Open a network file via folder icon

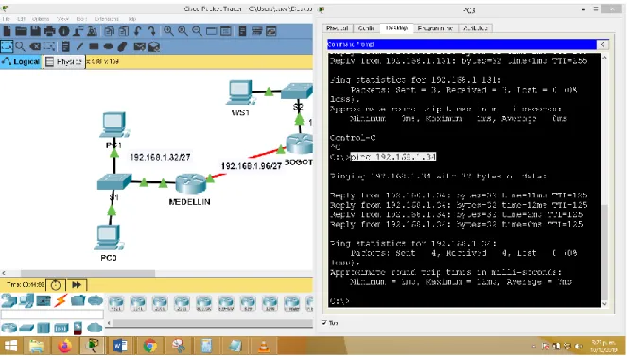[21, 31]
